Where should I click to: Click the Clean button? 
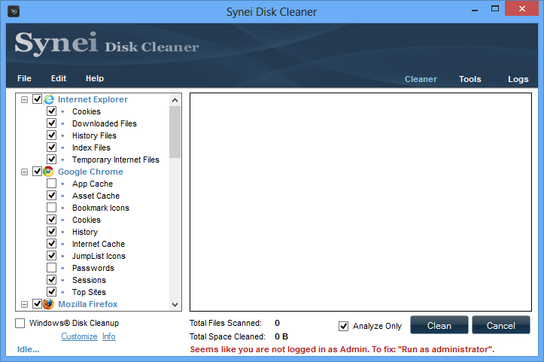[x=439, y=325]
